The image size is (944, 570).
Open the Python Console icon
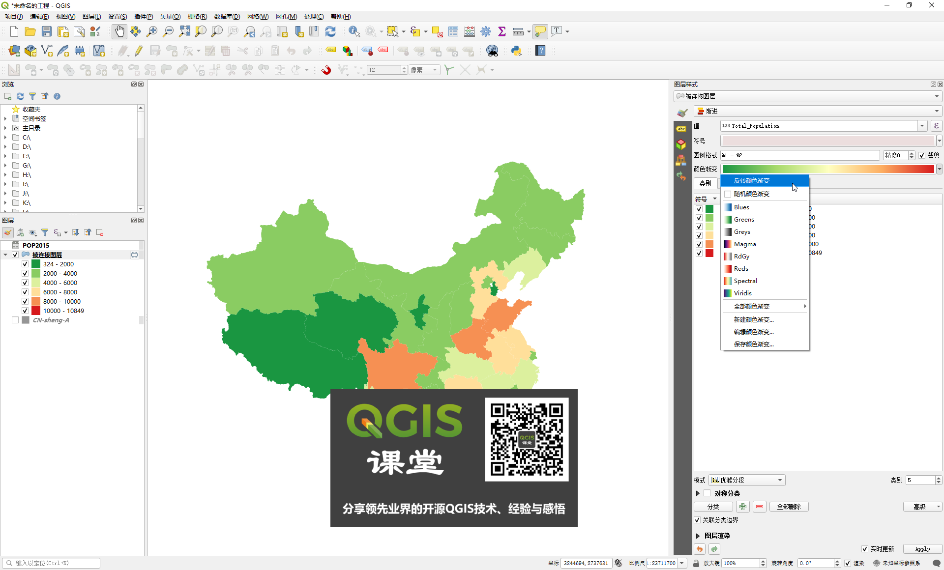[x=516, y=51]
